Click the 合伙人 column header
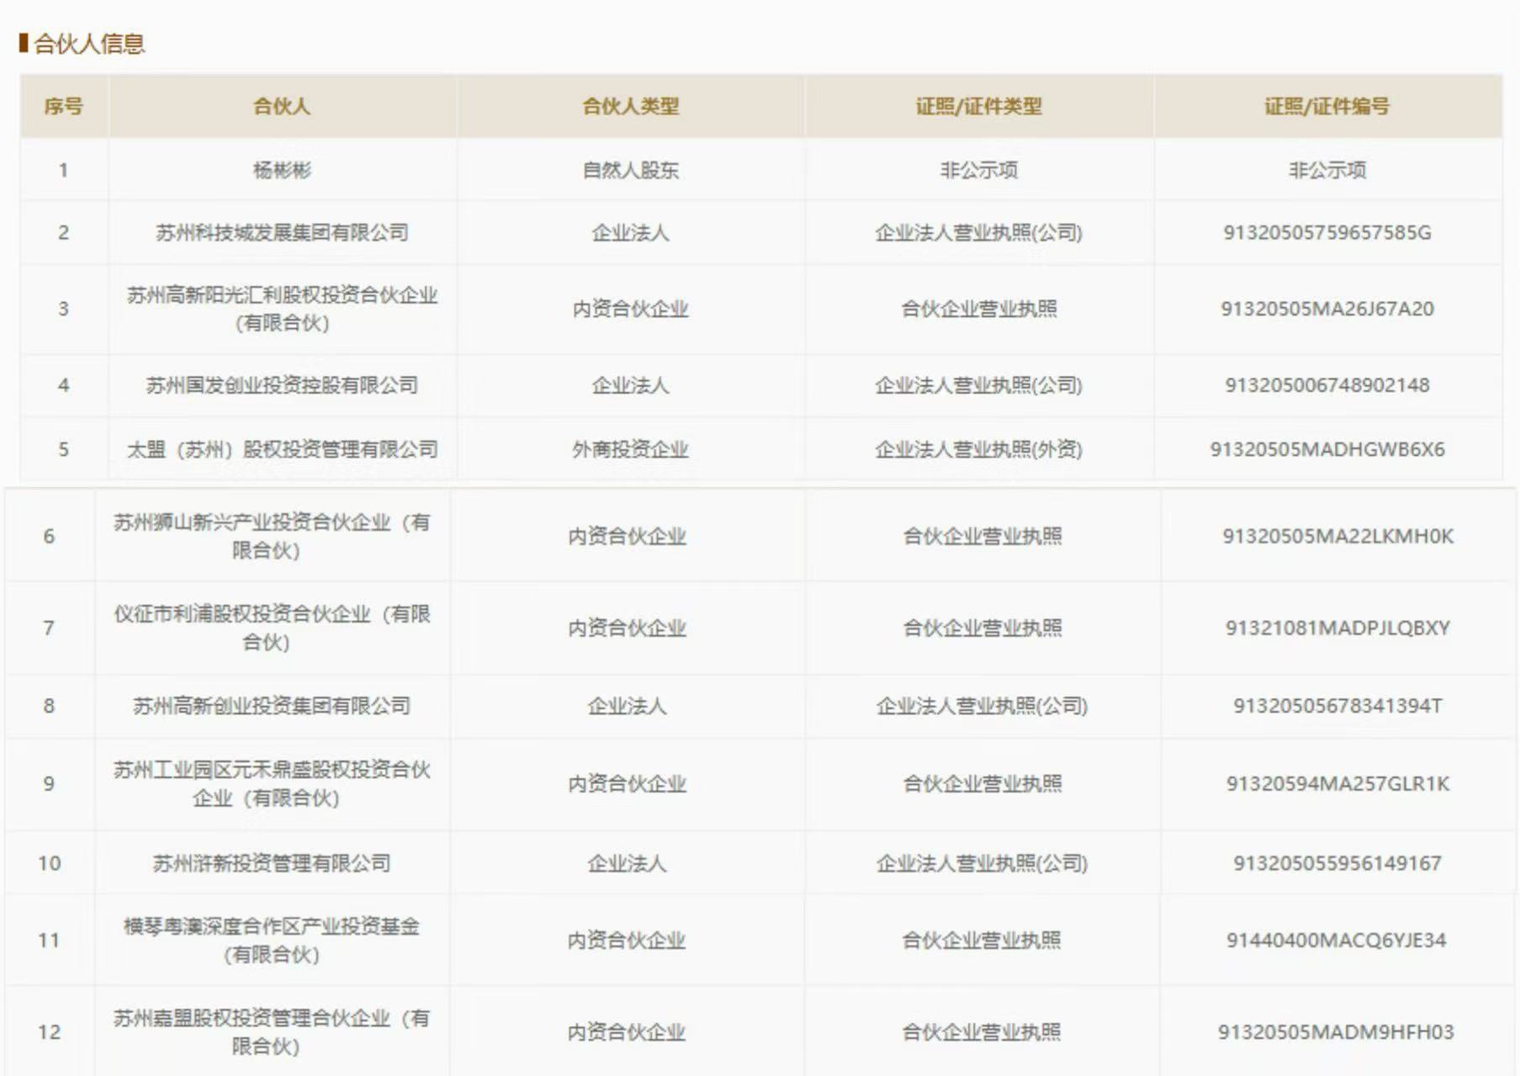This screenshot has height=1076, width=1520. pos(282,107)
